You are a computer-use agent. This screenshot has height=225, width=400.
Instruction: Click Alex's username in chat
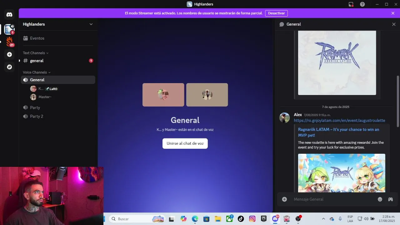pyautogui.click(x=298, y=115)
